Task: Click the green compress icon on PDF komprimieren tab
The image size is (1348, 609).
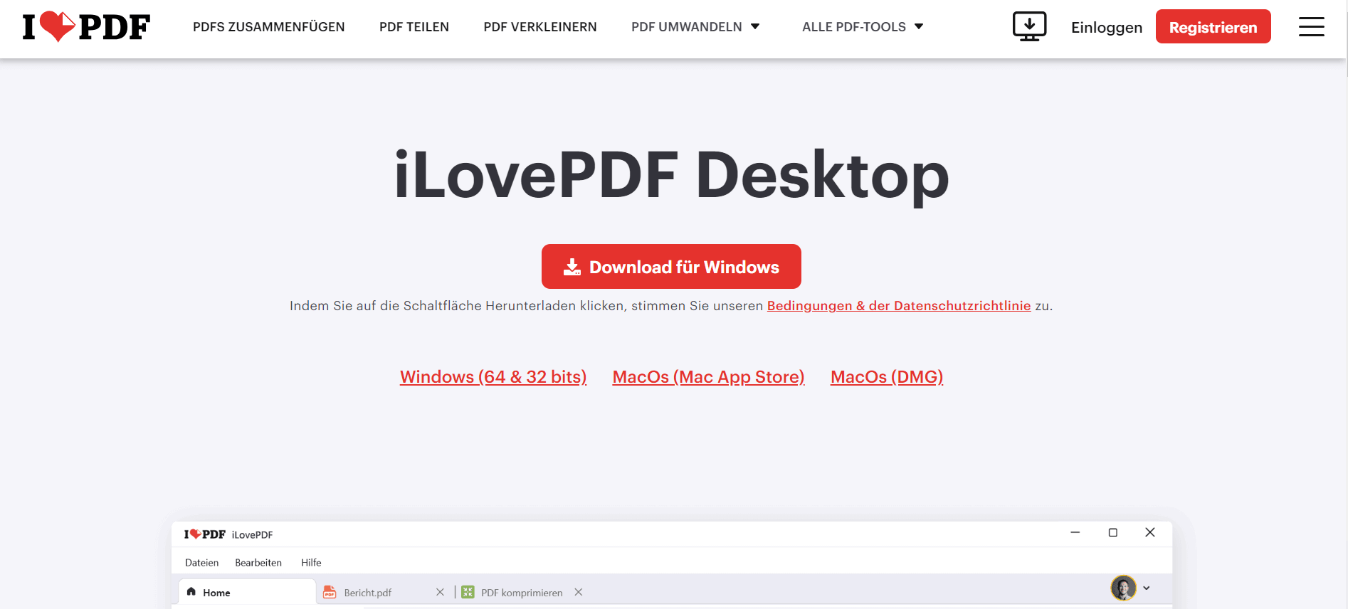Action: [468, 592]
